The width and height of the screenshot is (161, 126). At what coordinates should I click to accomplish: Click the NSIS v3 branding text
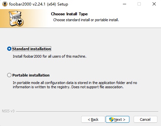(8, 111)
